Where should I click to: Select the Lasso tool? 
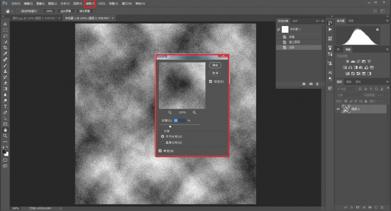[5, 36]
